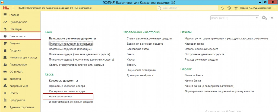Open Договоры эквайринга link

coord(140,75)
